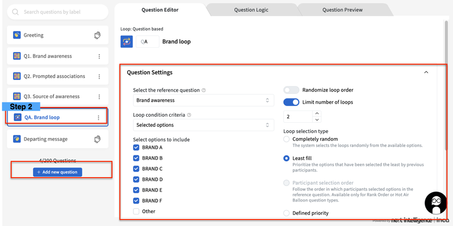Open the reference question dropdown
Image resolution: width=453 pixels, height=226 pixels.
[x=202, y=100]
